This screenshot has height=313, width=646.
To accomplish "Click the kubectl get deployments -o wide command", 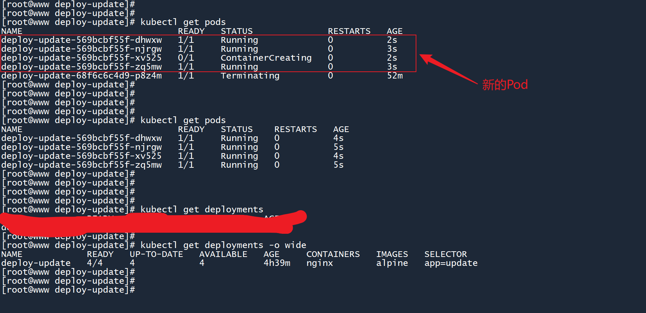I will (x=223, y=245).
